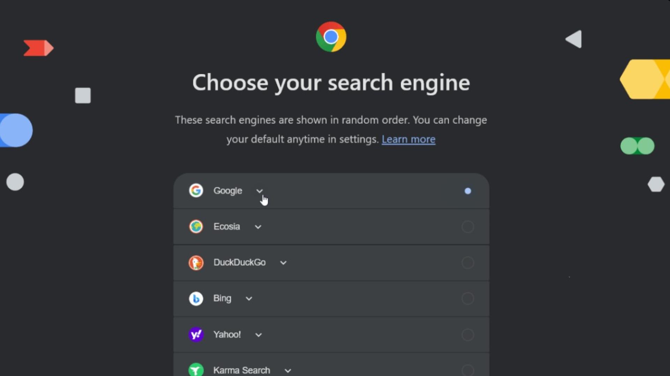Expand the Google details chevron
The image size is (670, 376).
pyautogui.click(x=259, y=191)
